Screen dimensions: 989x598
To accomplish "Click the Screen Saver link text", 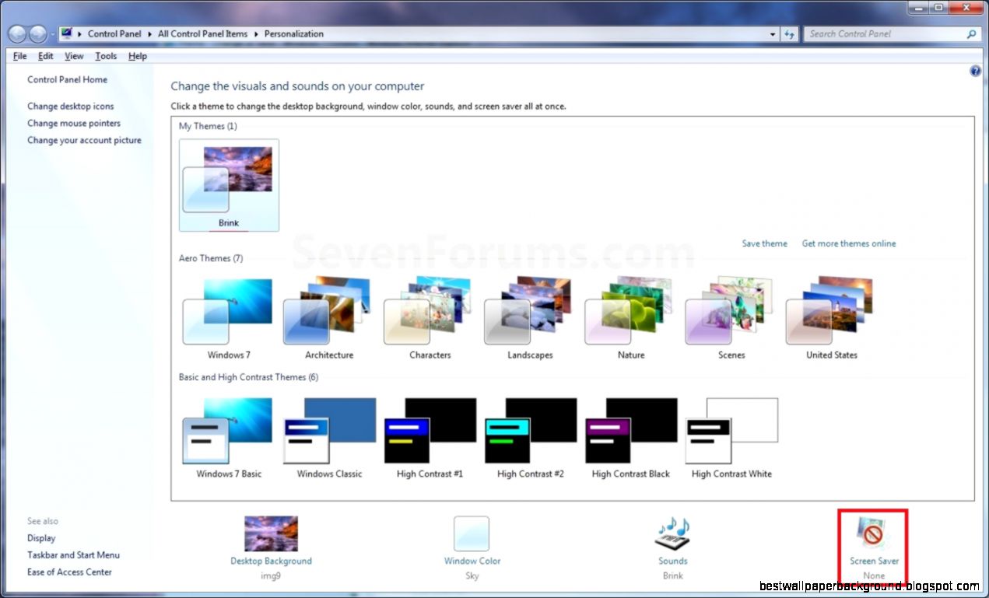I will (x=874, y=561).
